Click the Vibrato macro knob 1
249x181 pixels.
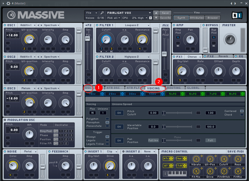(x=196, y=159)
